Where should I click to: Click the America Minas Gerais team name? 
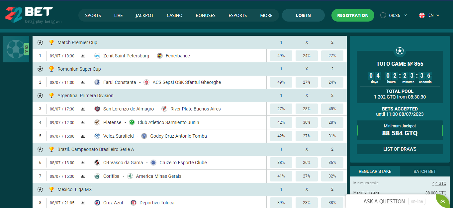[x=159, y=176]
